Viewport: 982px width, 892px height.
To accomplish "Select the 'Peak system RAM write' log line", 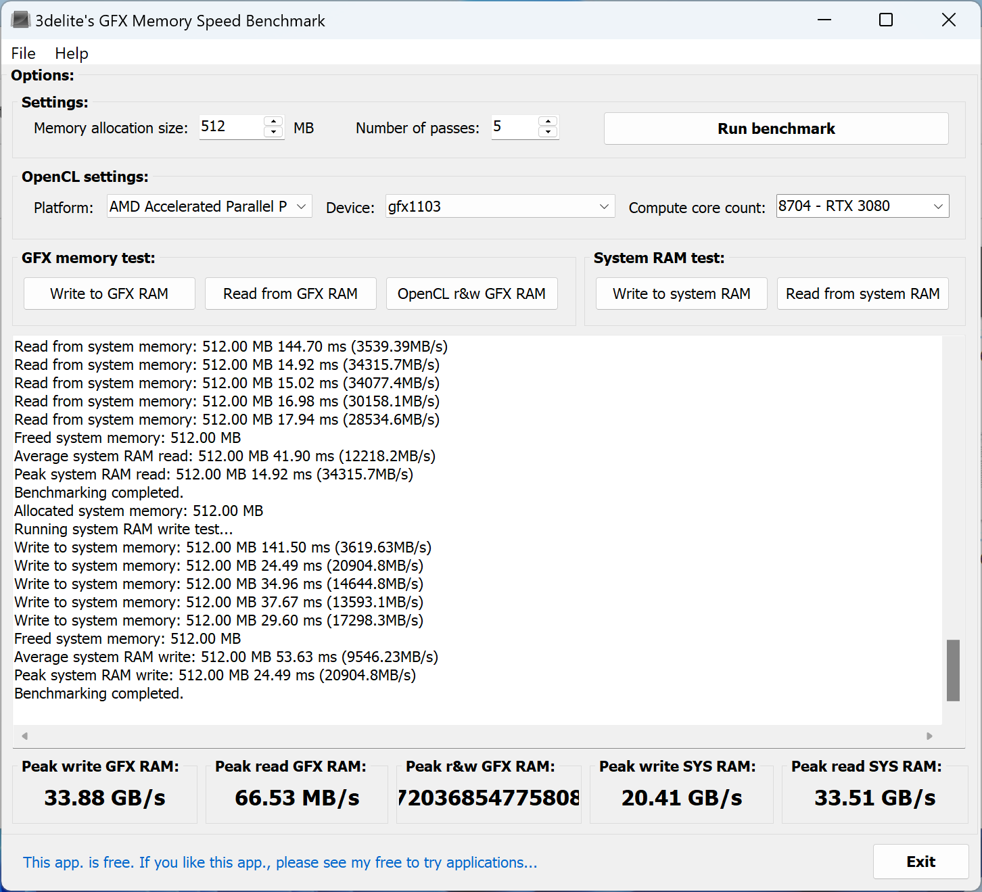I will [215, 675].
